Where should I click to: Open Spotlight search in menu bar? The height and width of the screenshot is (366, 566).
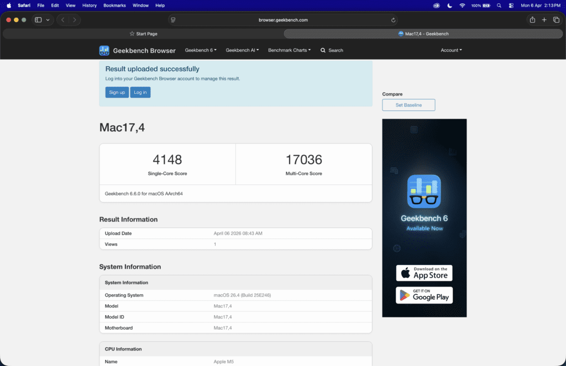click(x=499, y=6)
